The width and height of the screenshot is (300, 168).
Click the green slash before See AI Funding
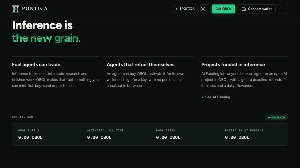pos(202,97)
